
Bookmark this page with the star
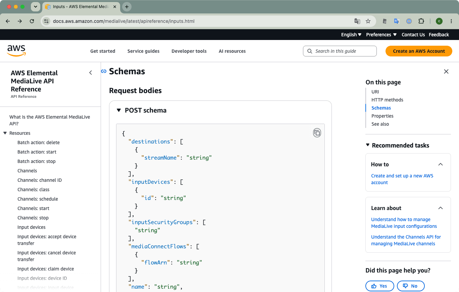[x=368, y=21]
